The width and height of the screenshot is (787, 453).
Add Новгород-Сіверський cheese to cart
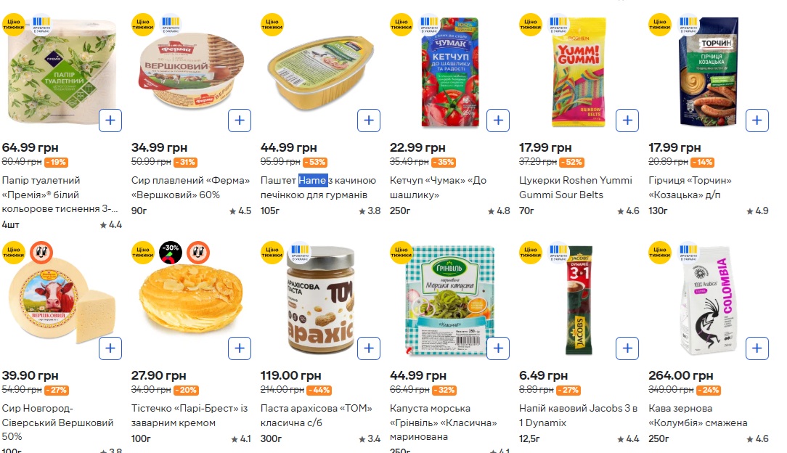coord(110,348)
